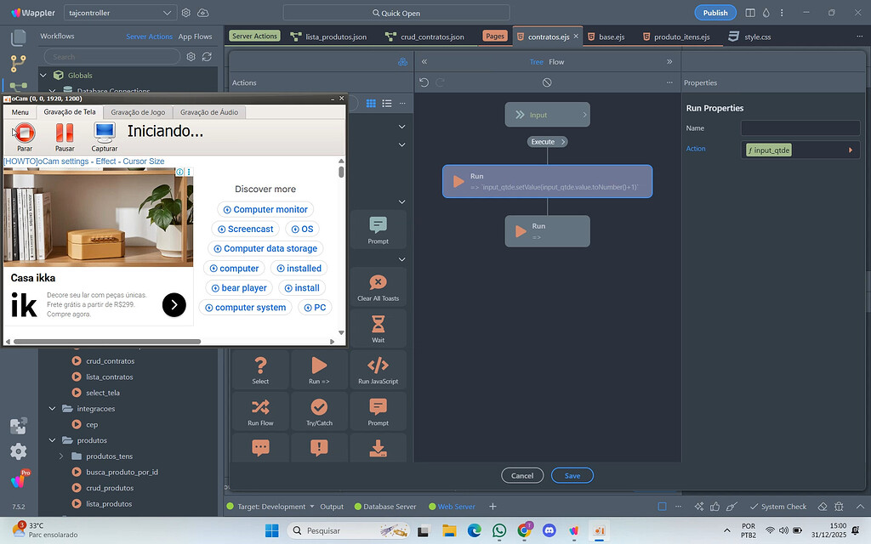871x544 pixels.
Task: Open the oCam Cursor Size howto link
Action: tap(84, 161)
